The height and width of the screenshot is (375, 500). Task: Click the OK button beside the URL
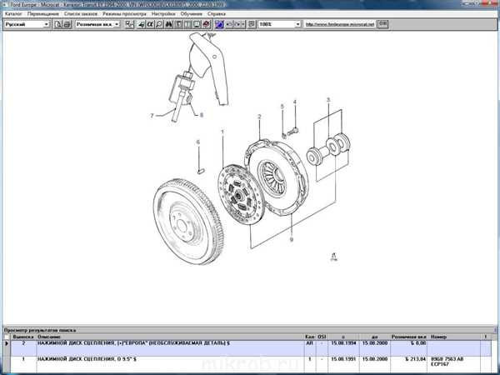[x=382, y=24]
